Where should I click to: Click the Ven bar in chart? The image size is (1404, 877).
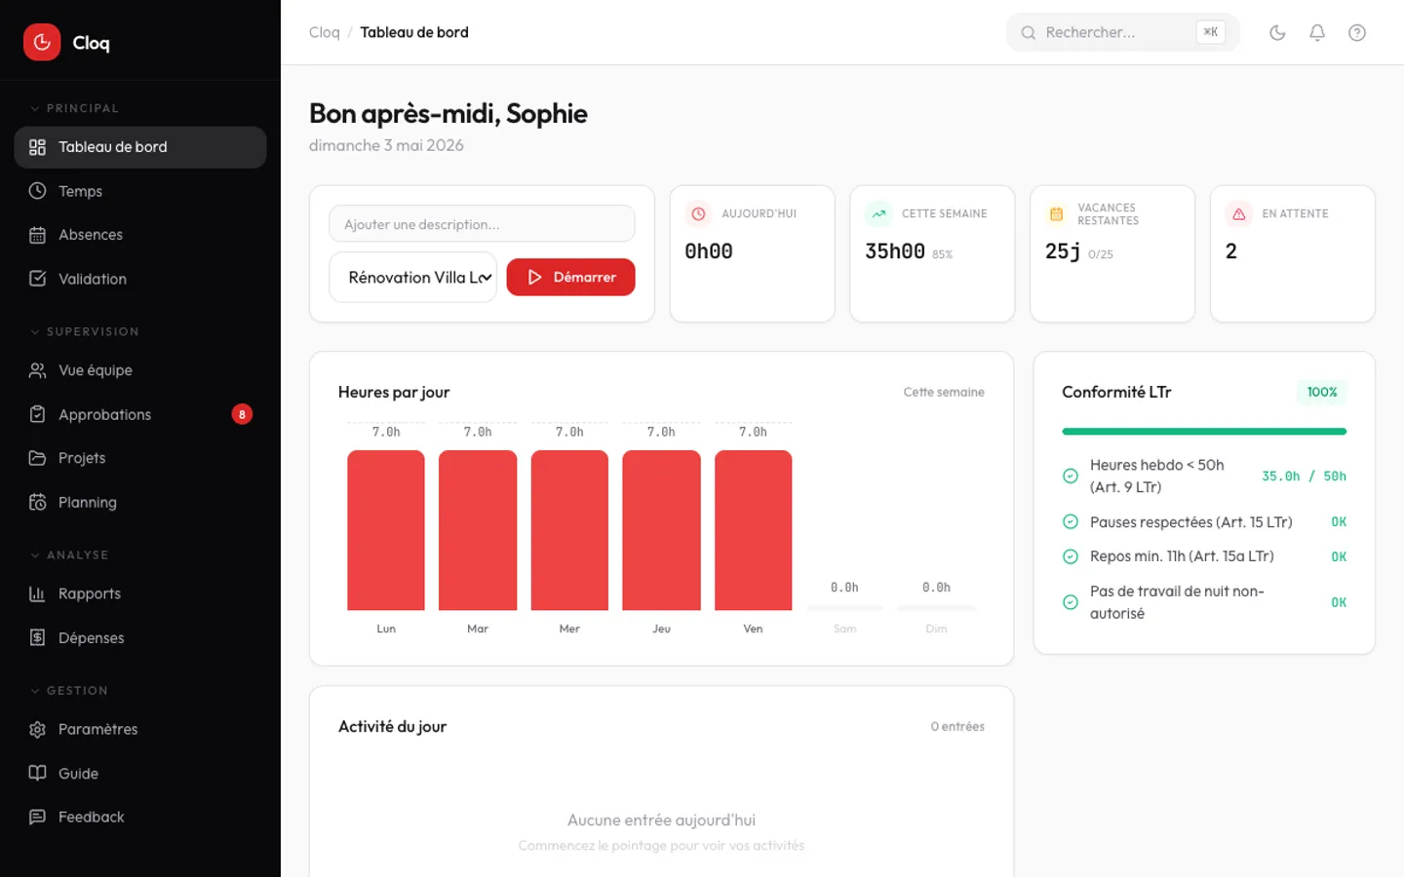click(754, 530)
